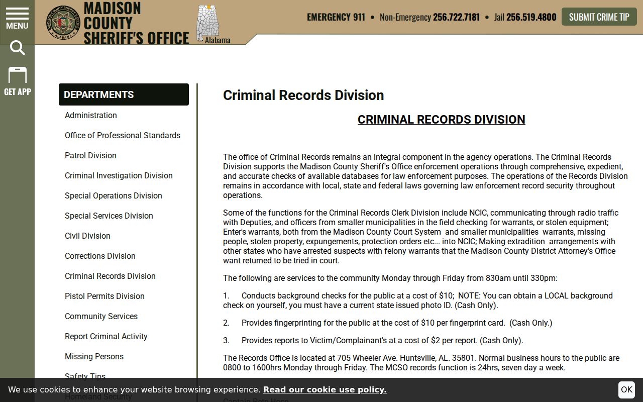Dismiss cookie banner with OK button
Viewport: 643px width, 402px height.
[626, 389]
